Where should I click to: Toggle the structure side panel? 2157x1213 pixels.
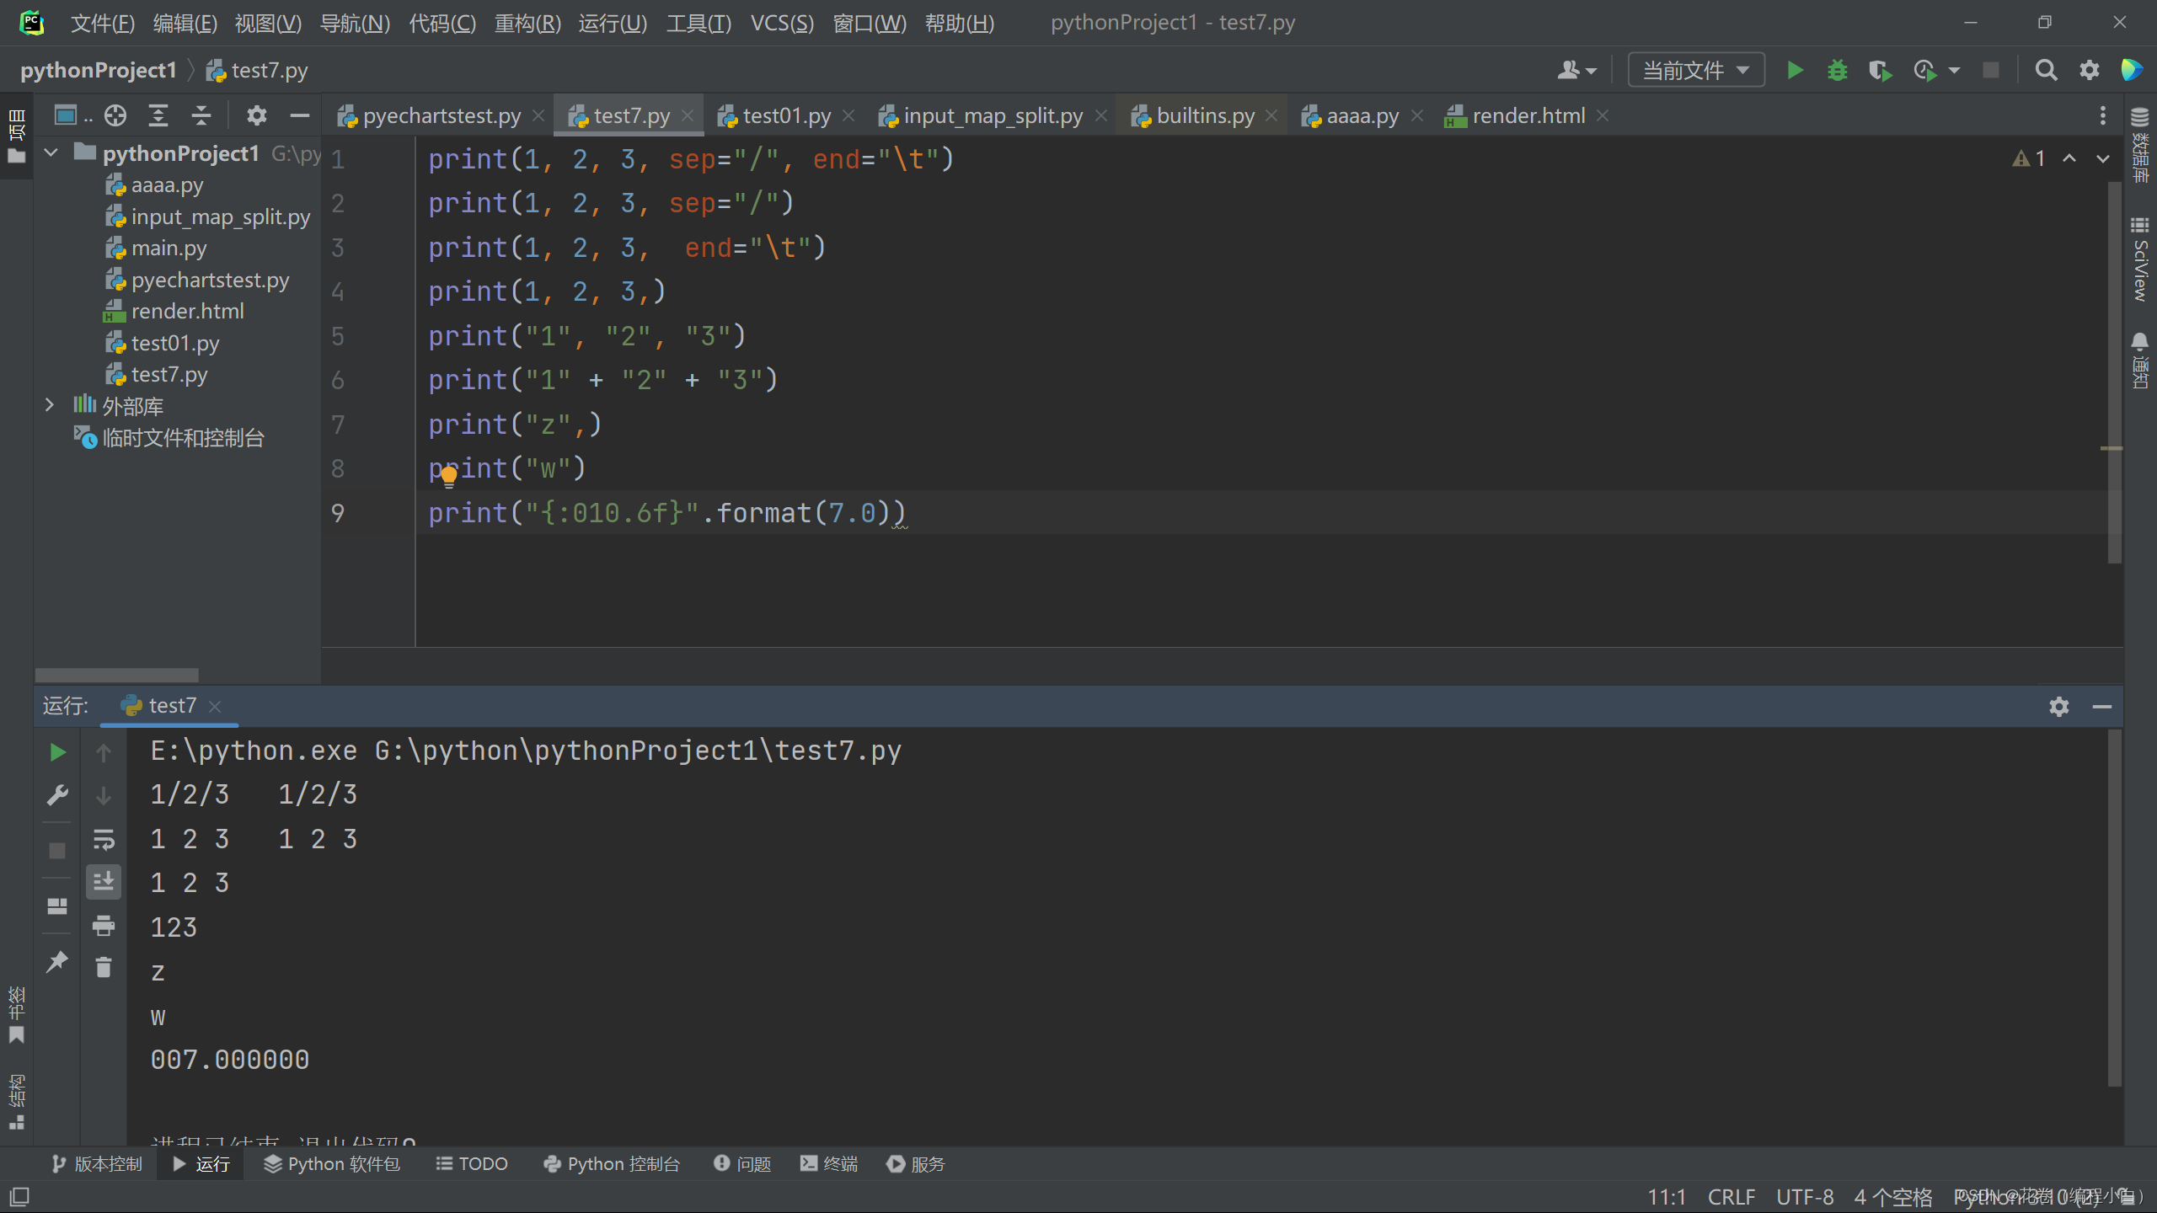coord(16,1102)
